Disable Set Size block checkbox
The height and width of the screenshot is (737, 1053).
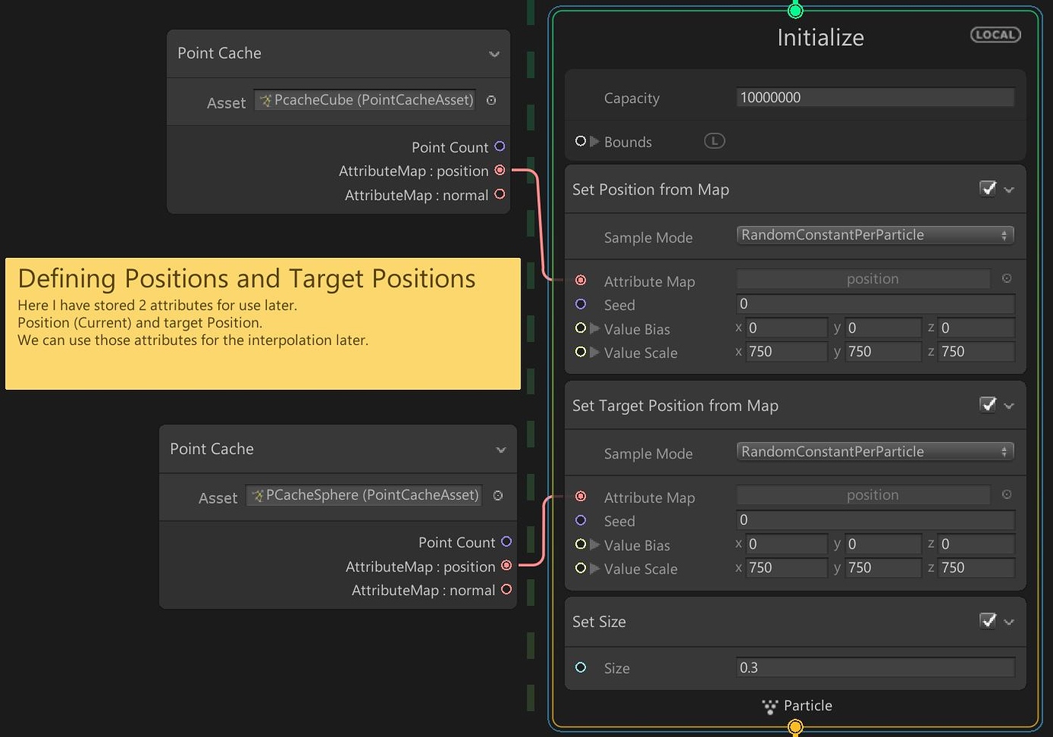pos(988,620)
